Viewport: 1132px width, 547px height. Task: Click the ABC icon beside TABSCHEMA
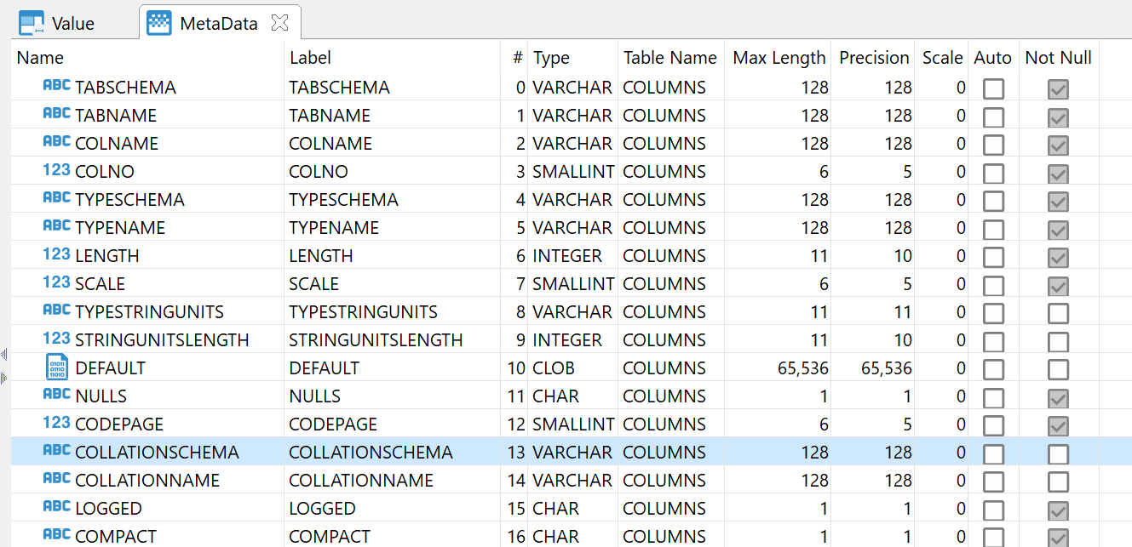pos(56,87)
